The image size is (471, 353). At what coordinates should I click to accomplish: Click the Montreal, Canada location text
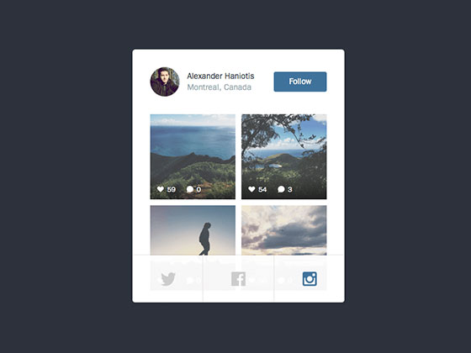(219, 87)
